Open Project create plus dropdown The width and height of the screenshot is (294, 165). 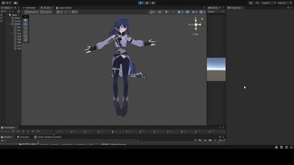click(3, 141)
